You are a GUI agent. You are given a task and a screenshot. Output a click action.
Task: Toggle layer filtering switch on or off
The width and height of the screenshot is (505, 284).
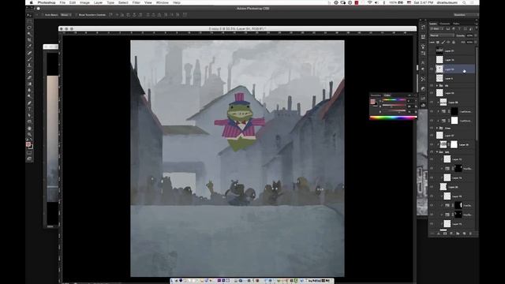pos(477,28)
